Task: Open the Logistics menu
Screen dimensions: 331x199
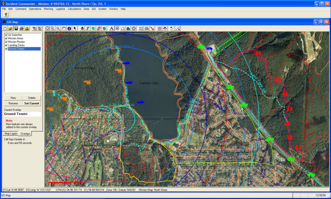Action: (x=60, y=9)
